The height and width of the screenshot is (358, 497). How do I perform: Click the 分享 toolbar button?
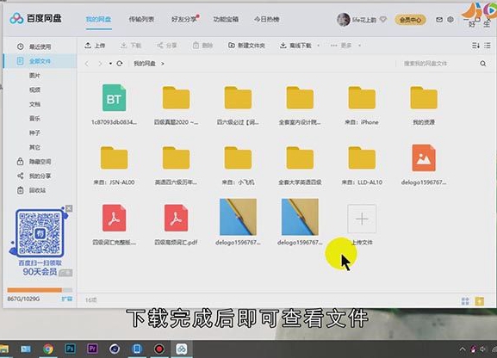[x=167, y=46]
